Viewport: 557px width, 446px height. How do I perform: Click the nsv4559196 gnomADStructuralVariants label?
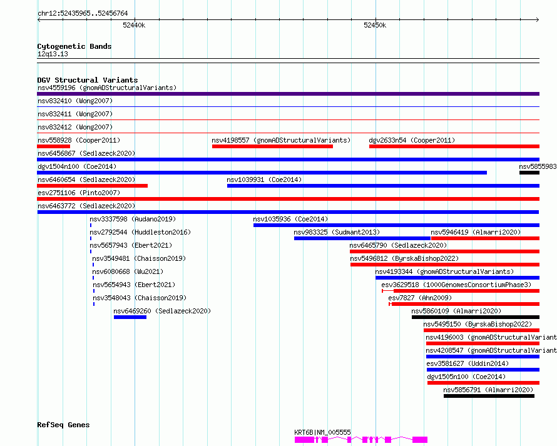click(x=107, y=88)
